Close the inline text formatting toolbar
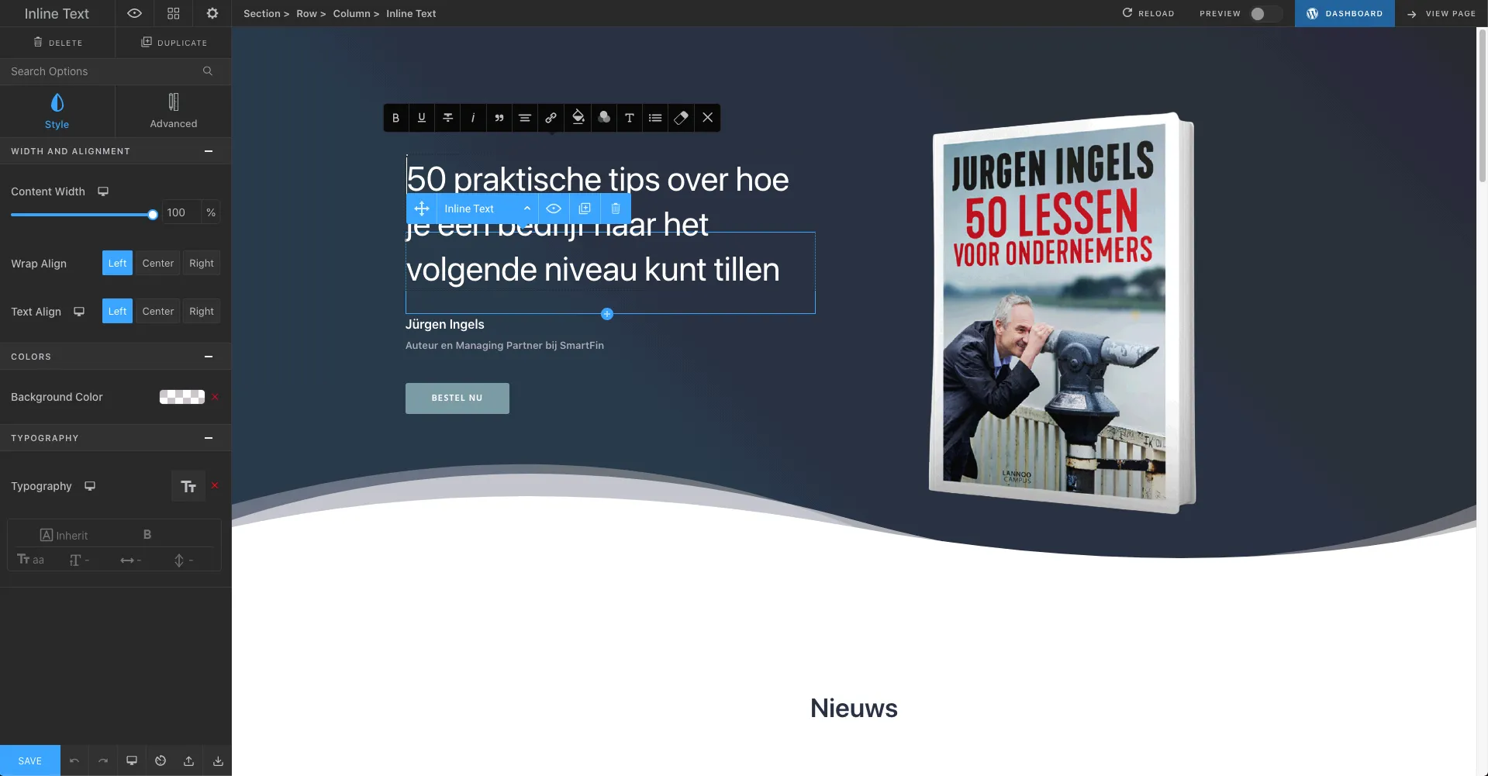The image size is (1488, 776). 707,118
